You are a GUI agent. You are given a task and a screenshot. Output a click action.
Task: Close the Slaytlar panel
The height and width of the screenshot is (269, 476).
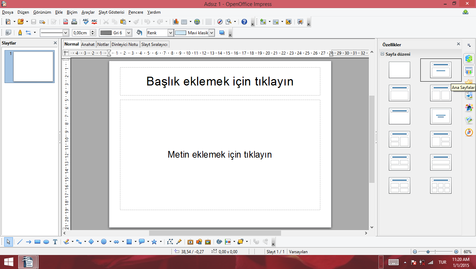click(x=55, y=43)
